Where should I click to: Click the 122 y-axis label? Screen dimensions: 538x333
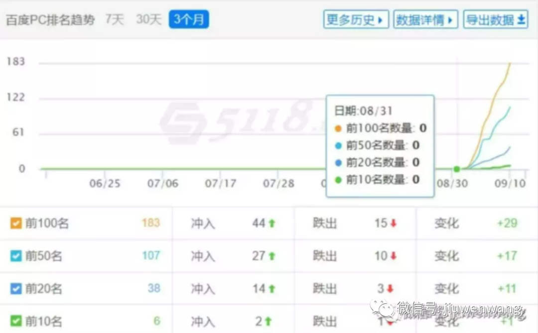click(x=16, y=97)
